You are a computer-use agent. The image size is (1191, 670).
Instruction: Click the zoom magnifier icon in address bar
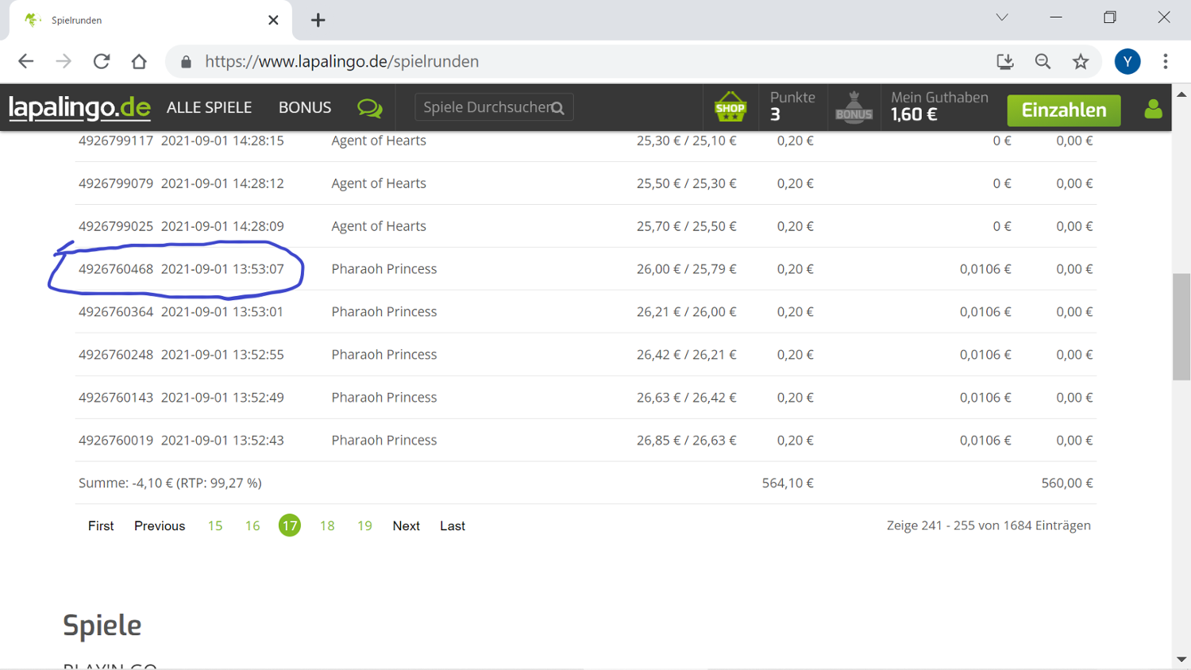click(1043, 61)
